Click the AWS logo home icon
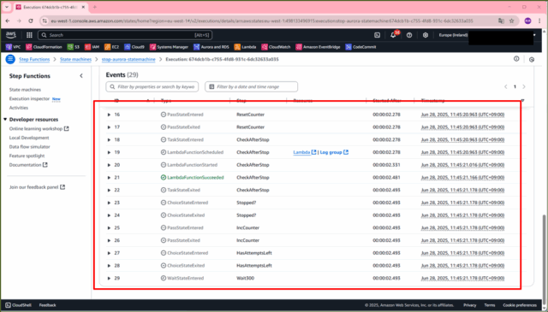548x312 pixels. 11,35
